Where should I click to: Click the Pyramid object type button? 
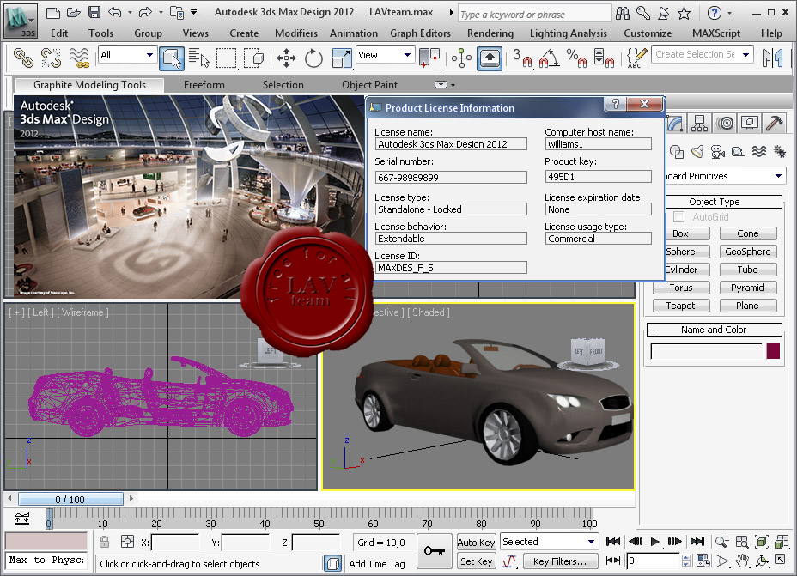click(748, 288)
